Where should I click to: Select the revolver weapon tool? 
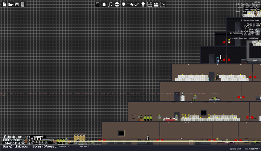[130, 4]
